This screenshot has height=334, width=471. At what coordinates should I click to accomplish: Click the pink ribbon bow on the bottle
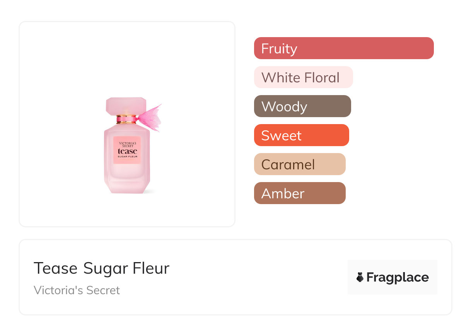point(150,116)
